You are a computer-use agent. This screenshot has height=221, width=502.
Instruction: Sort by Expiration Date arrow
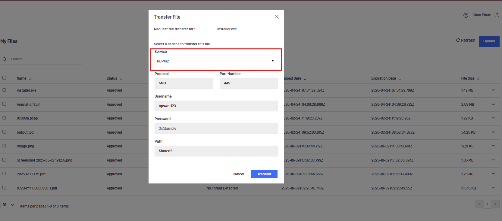tap(400, 79)
